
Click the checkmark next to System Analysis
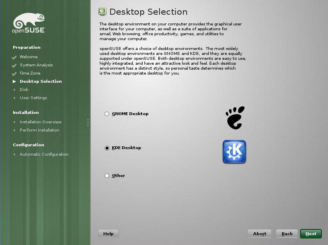(14, 66)
